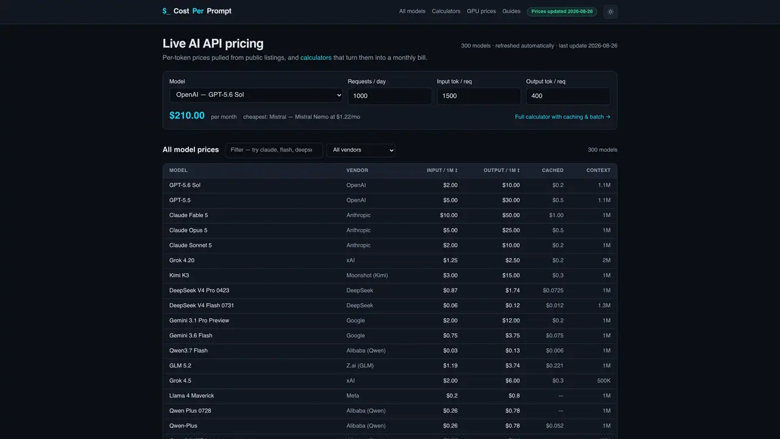Sort by the OUTPUT / 1M column
780x439 pixels.
(x=502, y=171)
